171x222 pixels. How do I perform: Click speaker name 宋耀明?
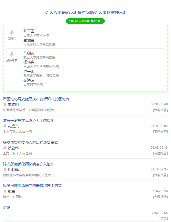[x=13, y=105]
